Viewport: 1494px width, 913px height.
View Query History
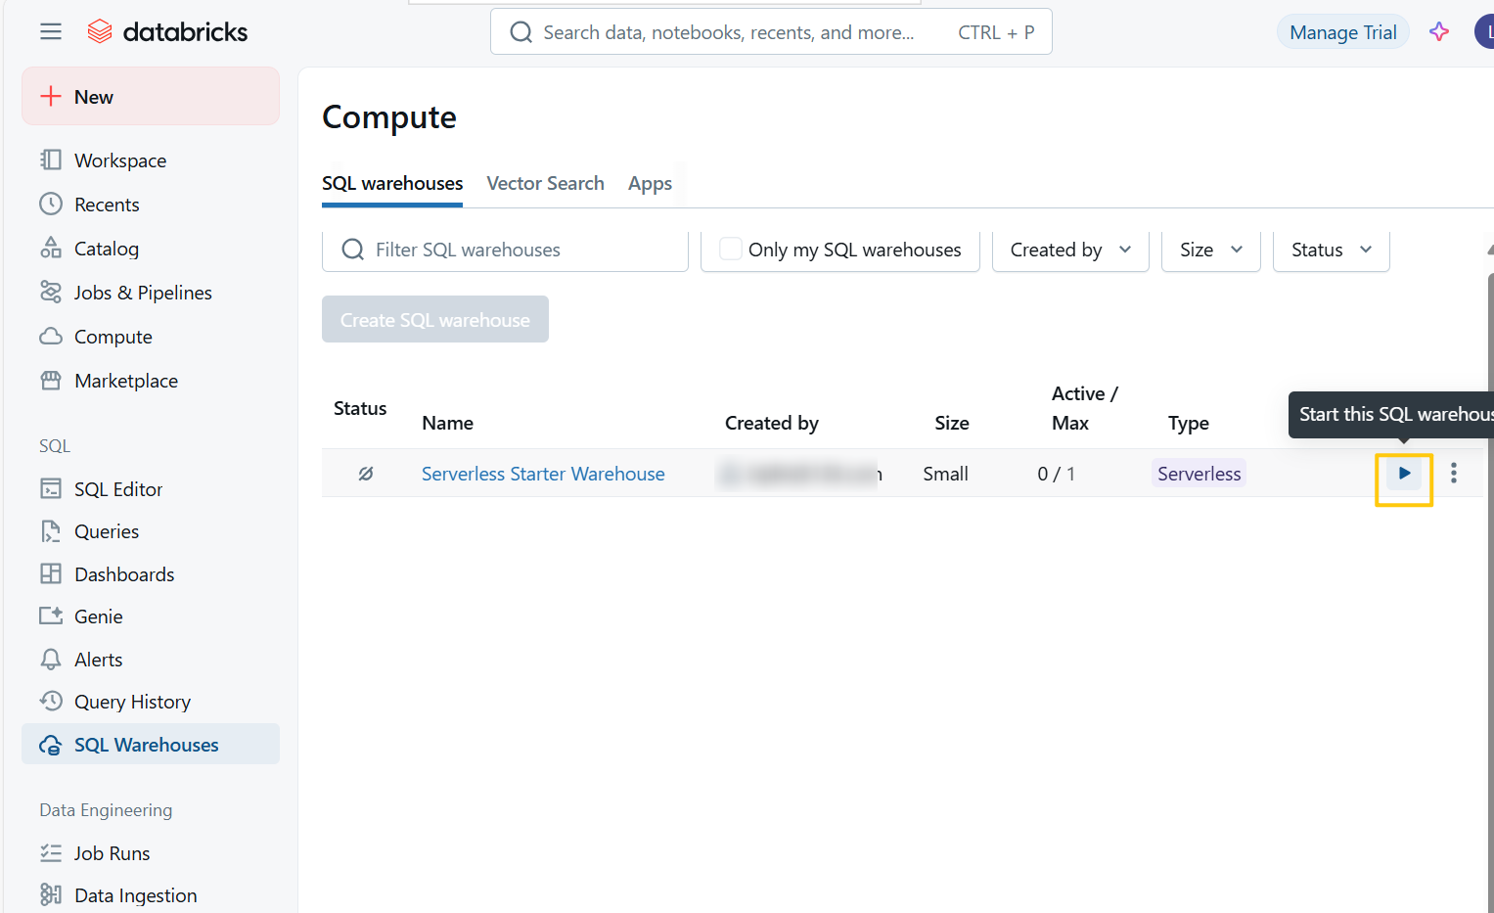tap(151, 702)
